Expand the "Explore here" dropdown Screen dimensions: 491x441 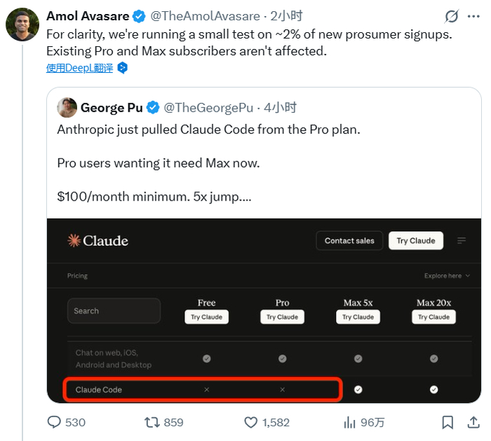(447, 276)
